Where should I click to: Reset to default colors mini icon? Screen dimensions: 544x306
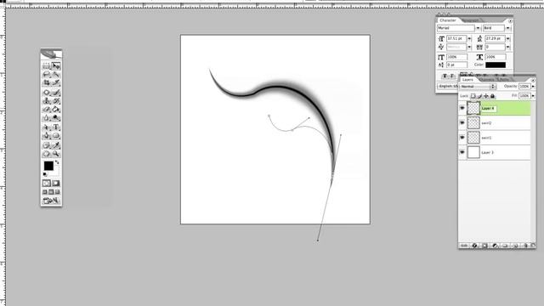pos(45,174)
